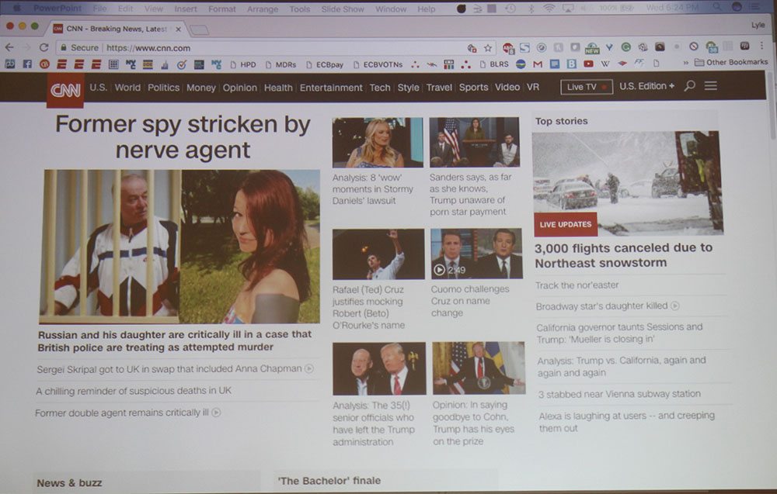Viewport: 777px width, 494px height.
Task: Open 'California governor taunts Sessions and Trump' link
Action: (619, 333)
